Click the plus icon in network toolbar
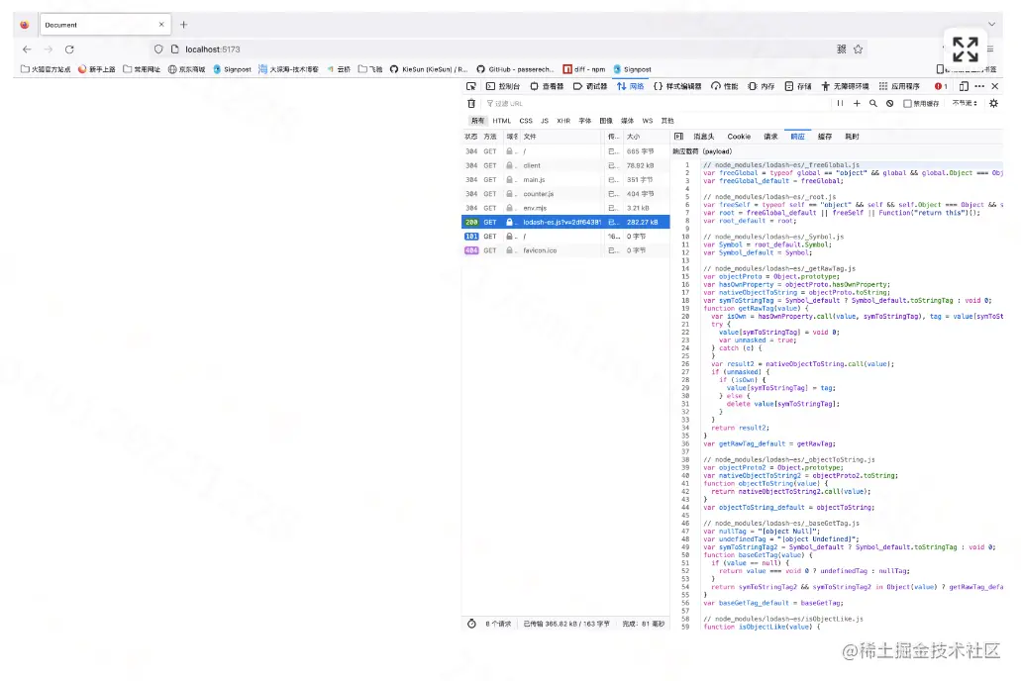Image resolution: width=1021 pixels, height=681 pixels. point(857,104)
